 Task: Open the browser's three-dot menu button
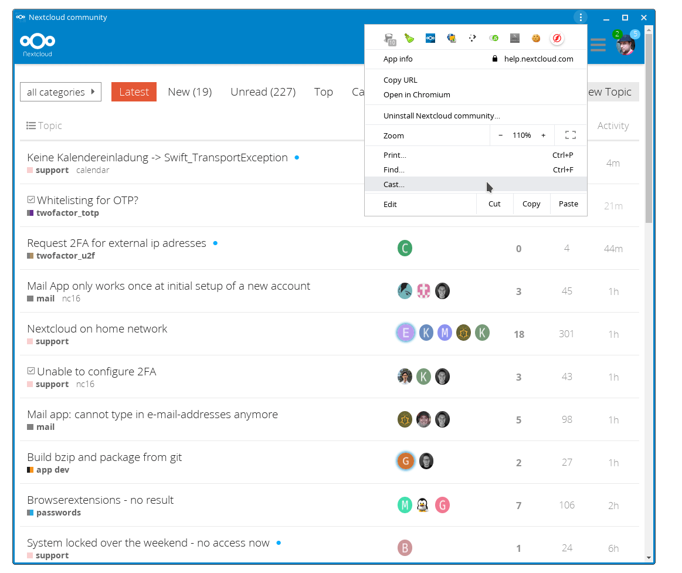(580, 17)
